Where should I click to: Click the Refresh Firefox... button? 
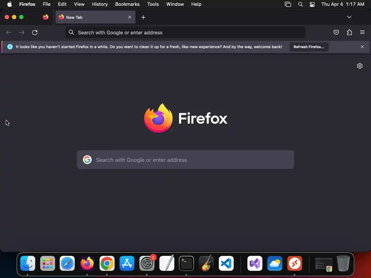click(x=309, y=47)
